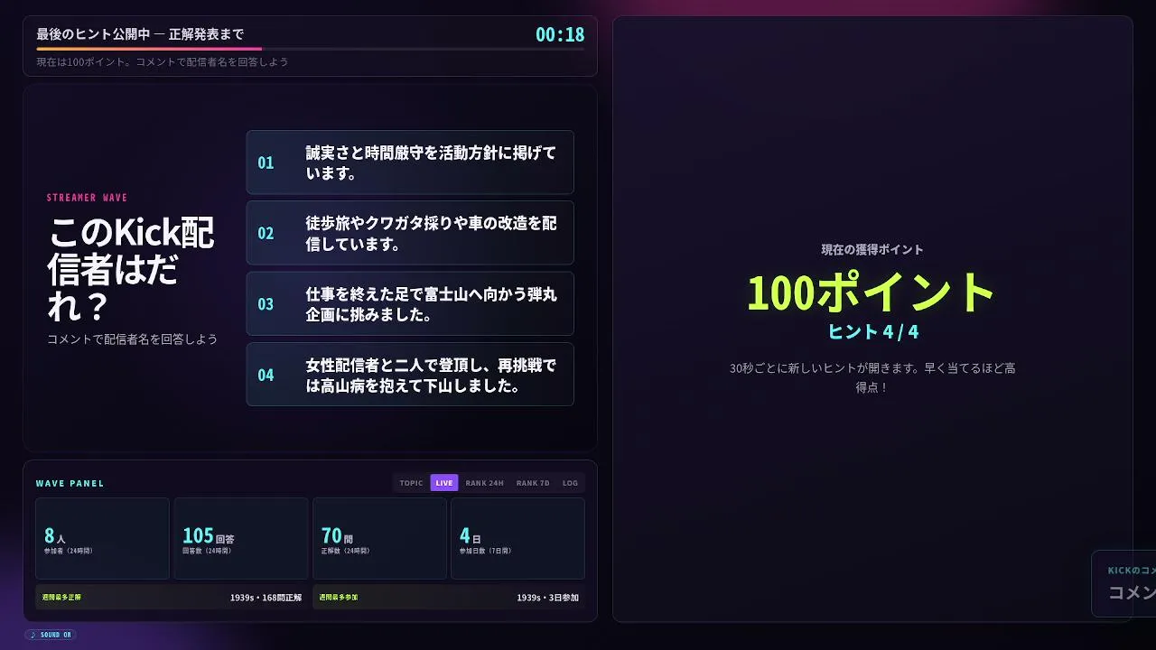Select hint 02 card about 徒歩旅やクワガタ採り
This screenshot has width=1156, height=650.
click(410, 233)
